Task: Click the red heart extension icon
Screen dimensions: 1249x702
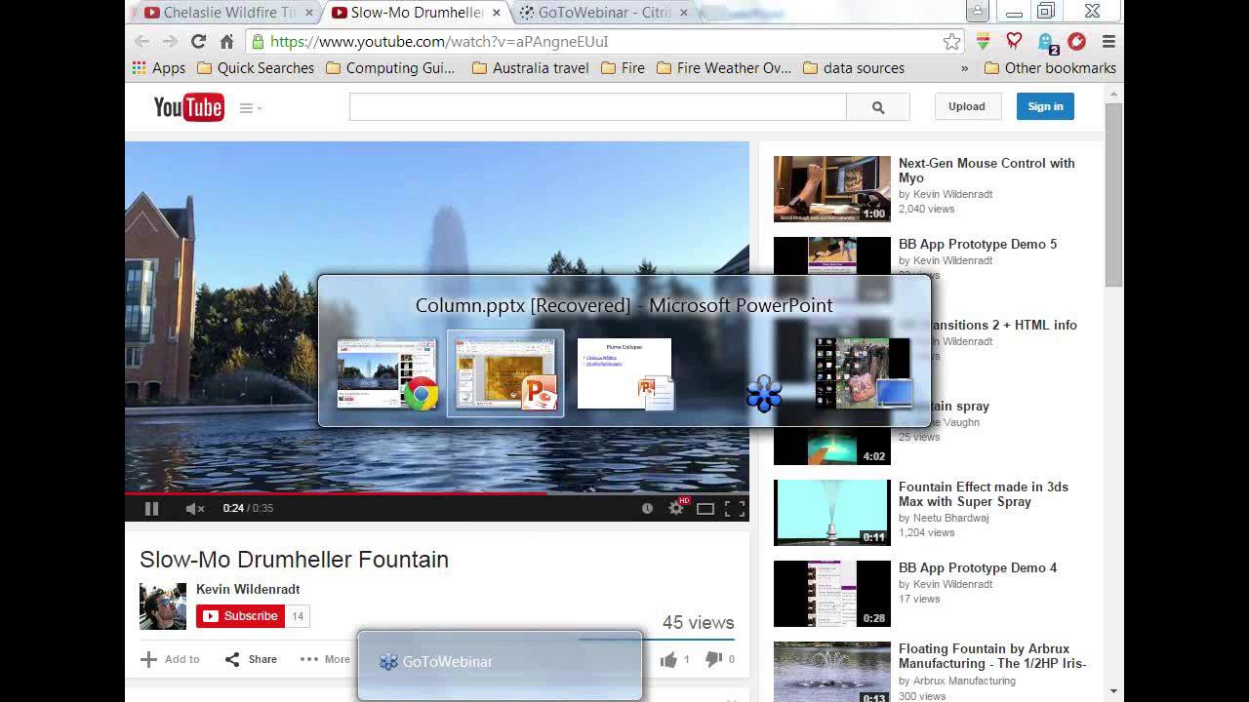Action: tap(1015, 41)
